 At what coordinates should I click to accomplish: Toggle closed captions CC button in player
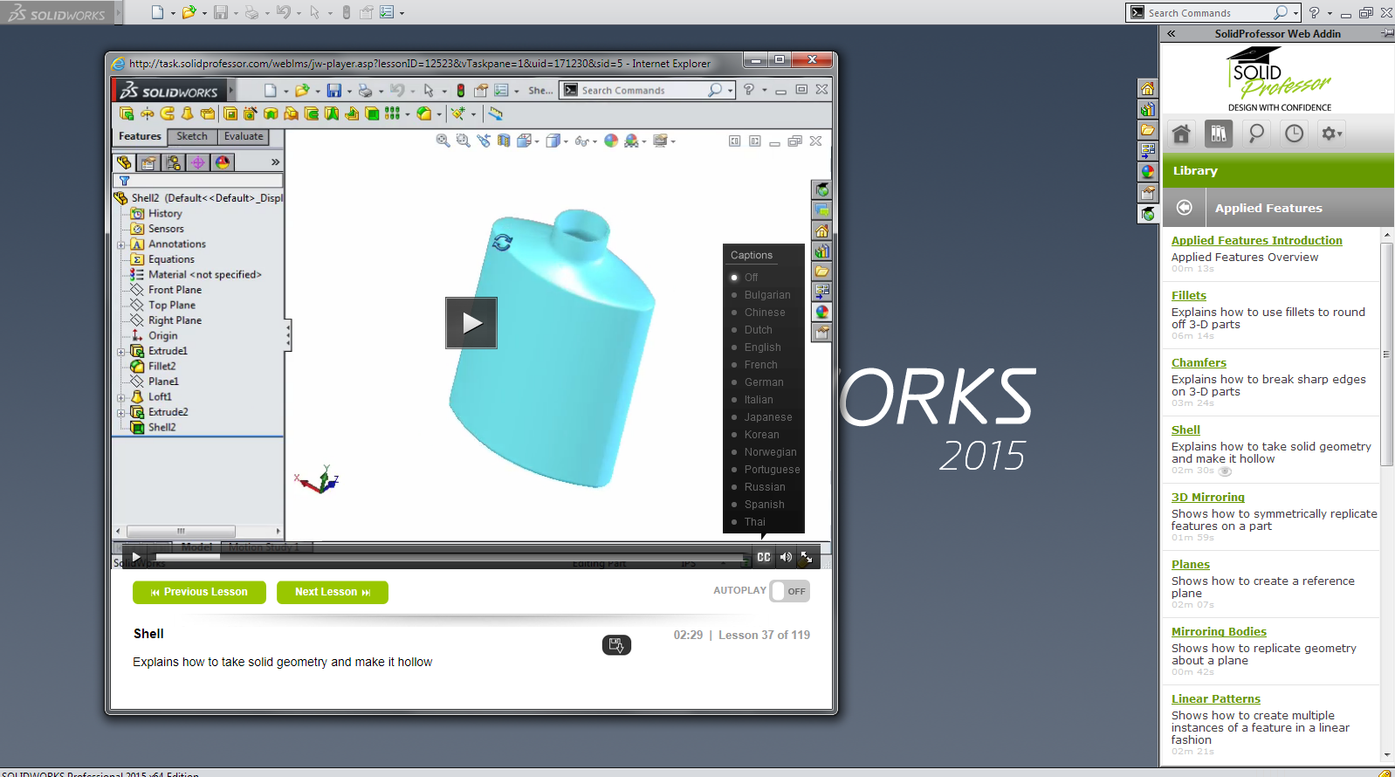click(x=764, y=557)
